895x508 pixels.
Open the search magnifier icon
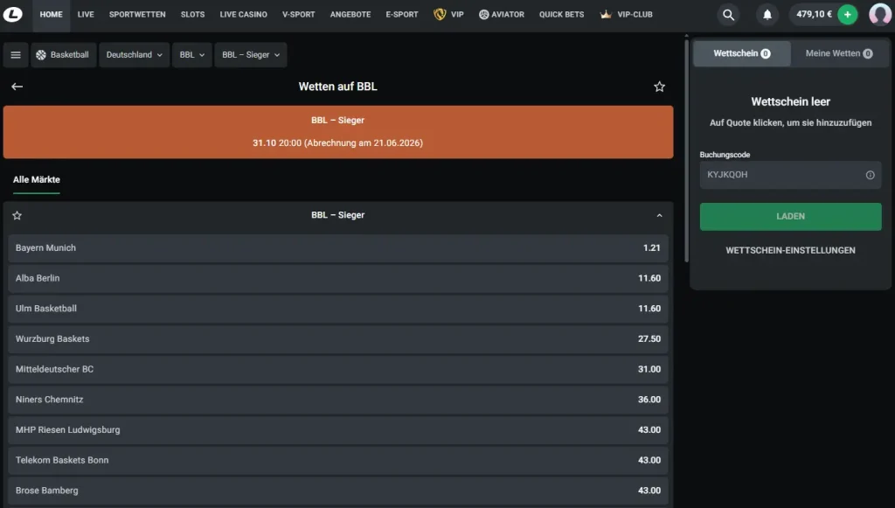click(x=728, y=15)
